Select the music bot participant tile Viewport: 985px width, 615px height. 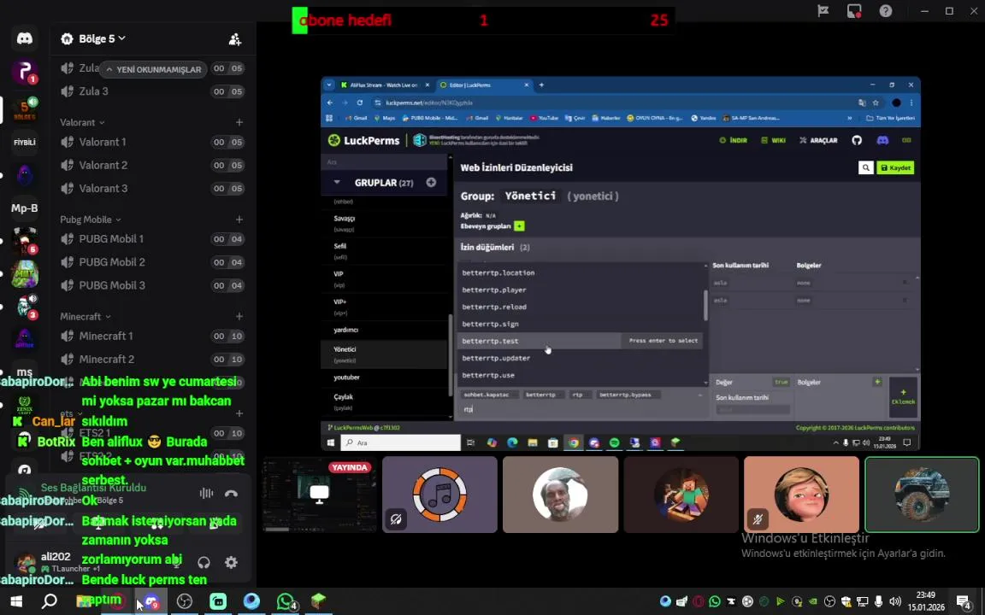439,495
